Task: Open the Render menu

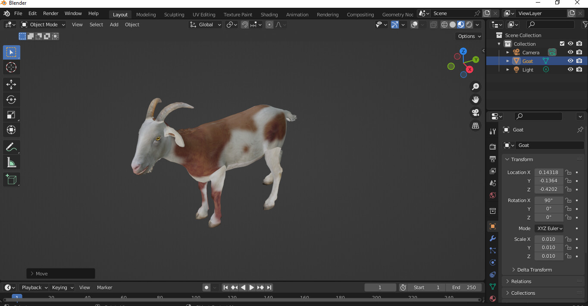Action: tap(50, 13)
